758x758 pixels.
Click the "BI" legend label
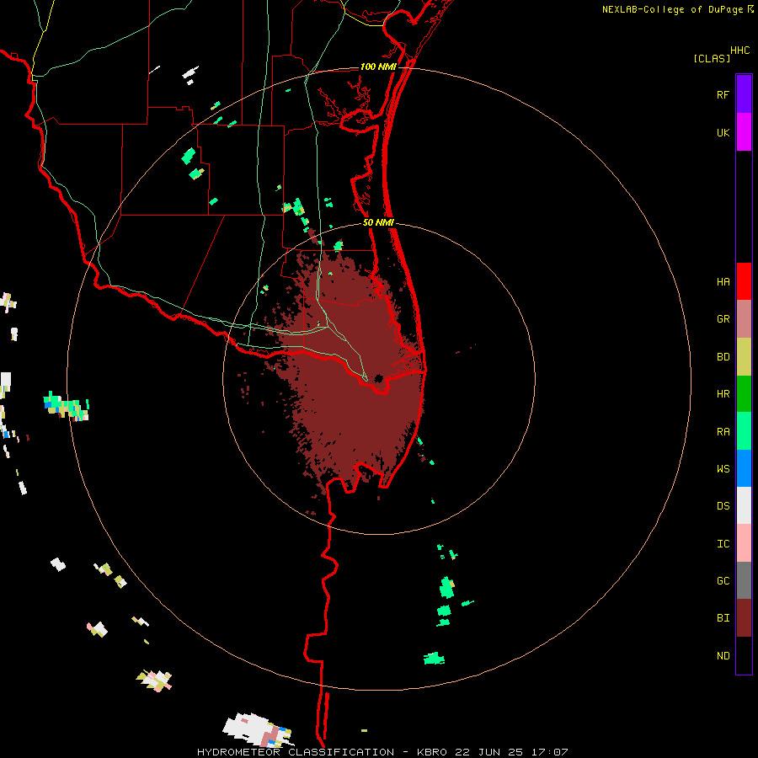pos(723,618)
